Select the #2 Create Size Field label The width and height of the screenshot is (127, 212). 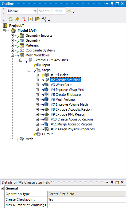click(66, 80)
